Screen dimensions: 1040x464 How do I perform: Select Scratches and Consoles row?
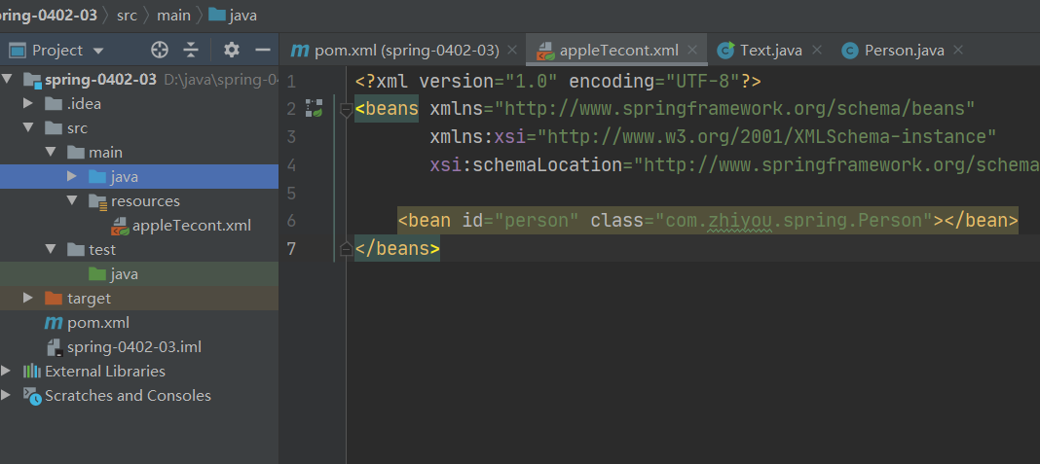click(139, 396)
